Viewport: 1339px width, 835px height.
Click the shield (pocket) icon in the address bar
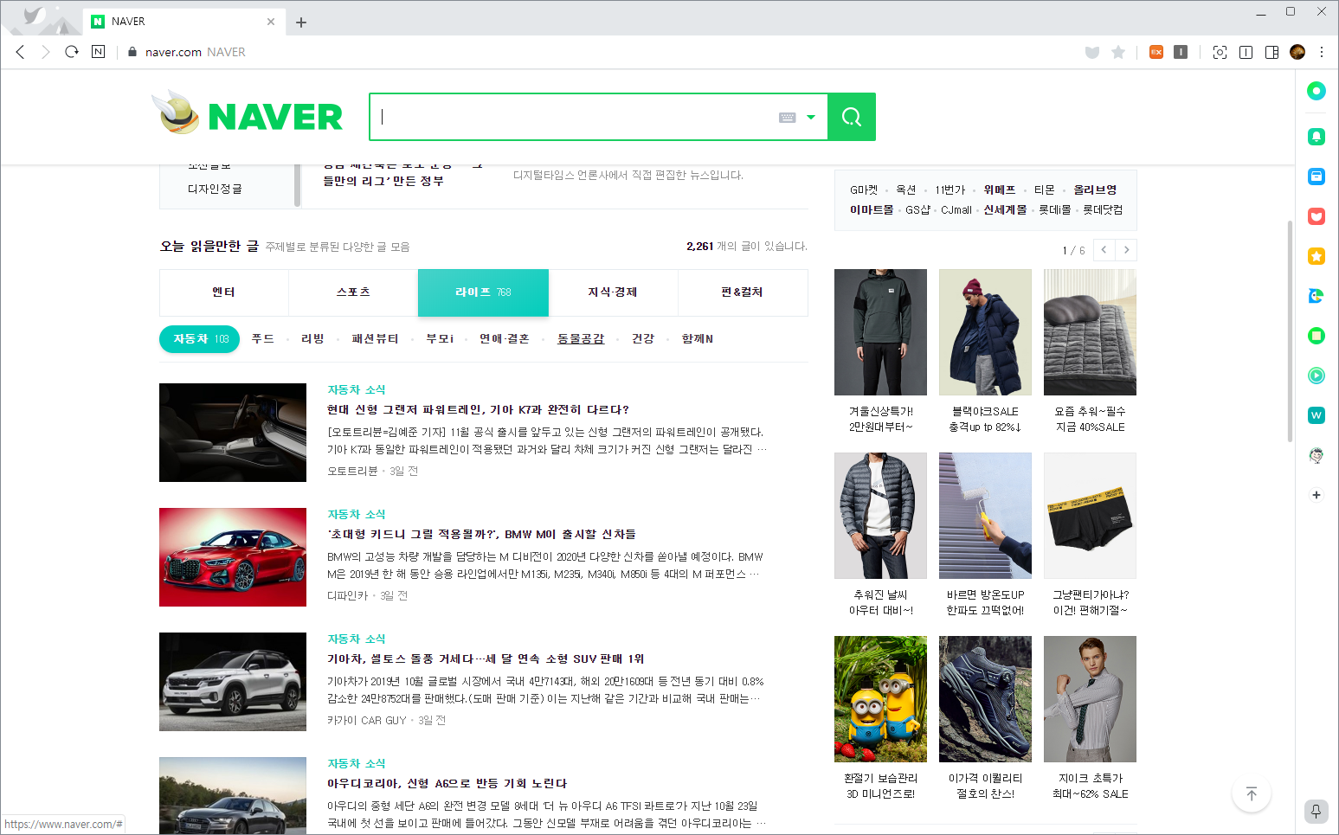(x=1092, y=52)
